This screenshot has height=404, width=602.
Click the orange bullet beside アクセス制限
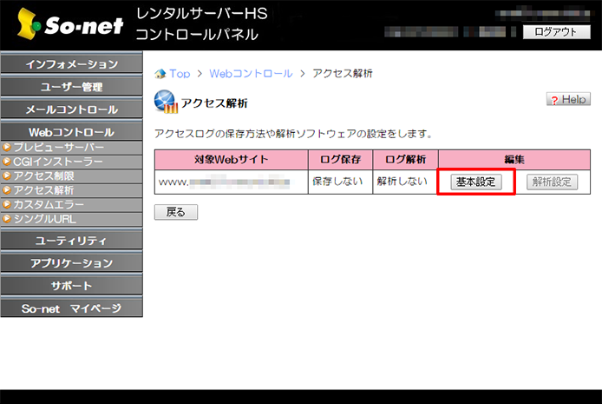click(x=7, y=176)
